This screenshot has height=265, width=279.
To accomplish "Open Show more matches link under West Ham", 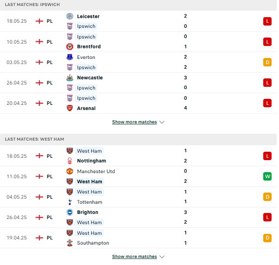I will click(x=134, y=257).
